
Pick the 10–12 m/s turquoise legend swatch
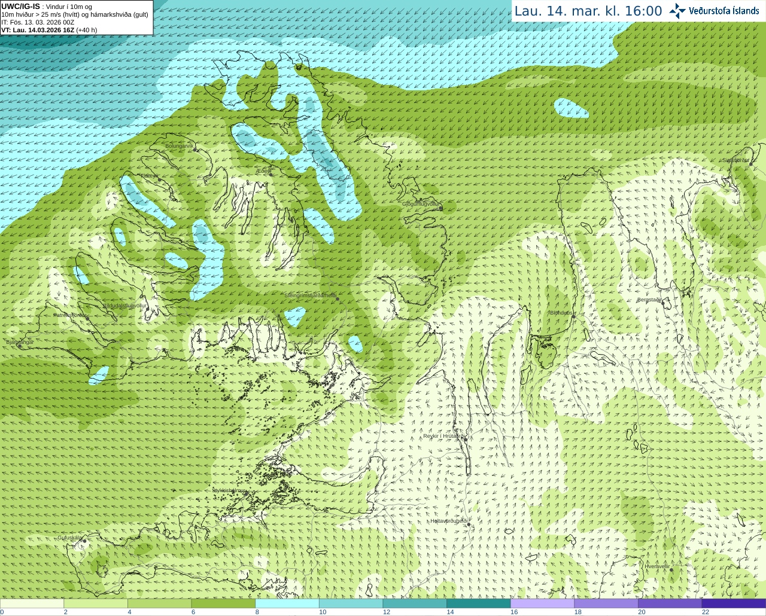coord(351,603)
